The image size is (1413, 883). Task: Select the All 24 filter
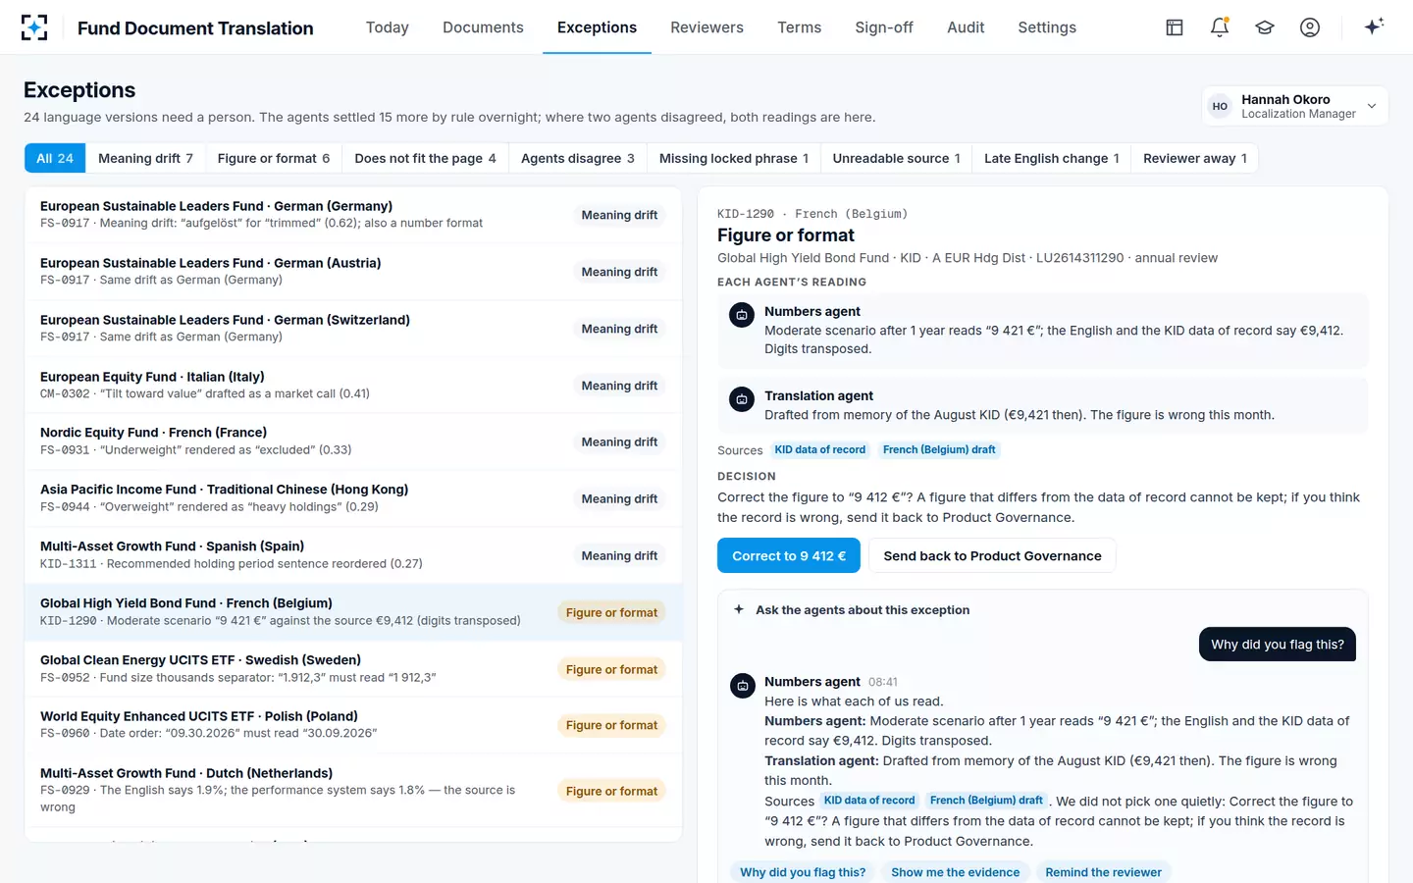[55, 158]
